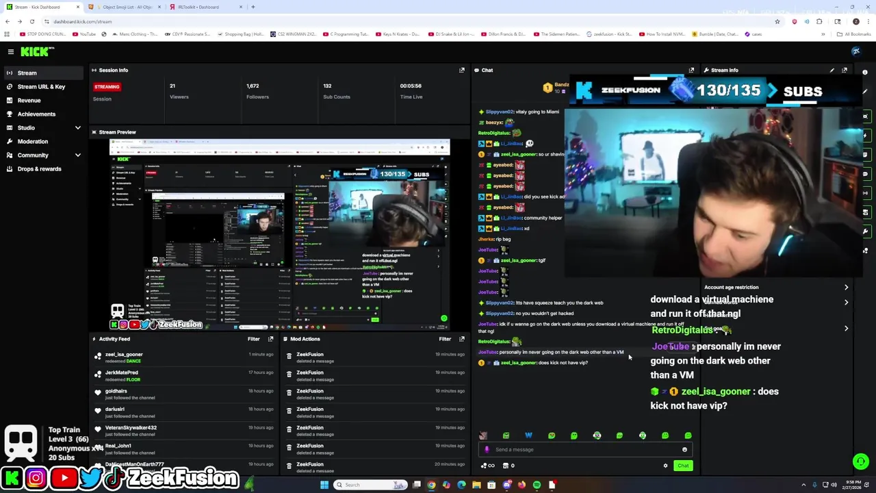
Task: Open the browser extensions puzzle icon
Action: pyautogui.click(x=819, y=21)
